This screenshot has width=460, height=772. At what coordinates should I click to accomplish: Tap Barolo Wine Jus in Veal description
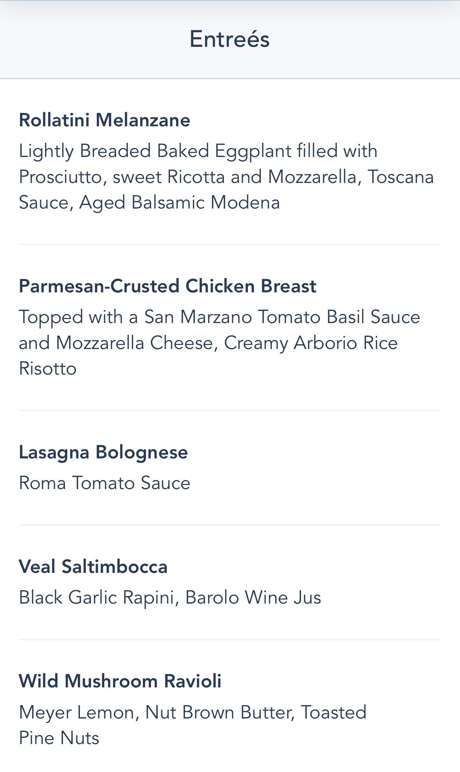point(253,598)
